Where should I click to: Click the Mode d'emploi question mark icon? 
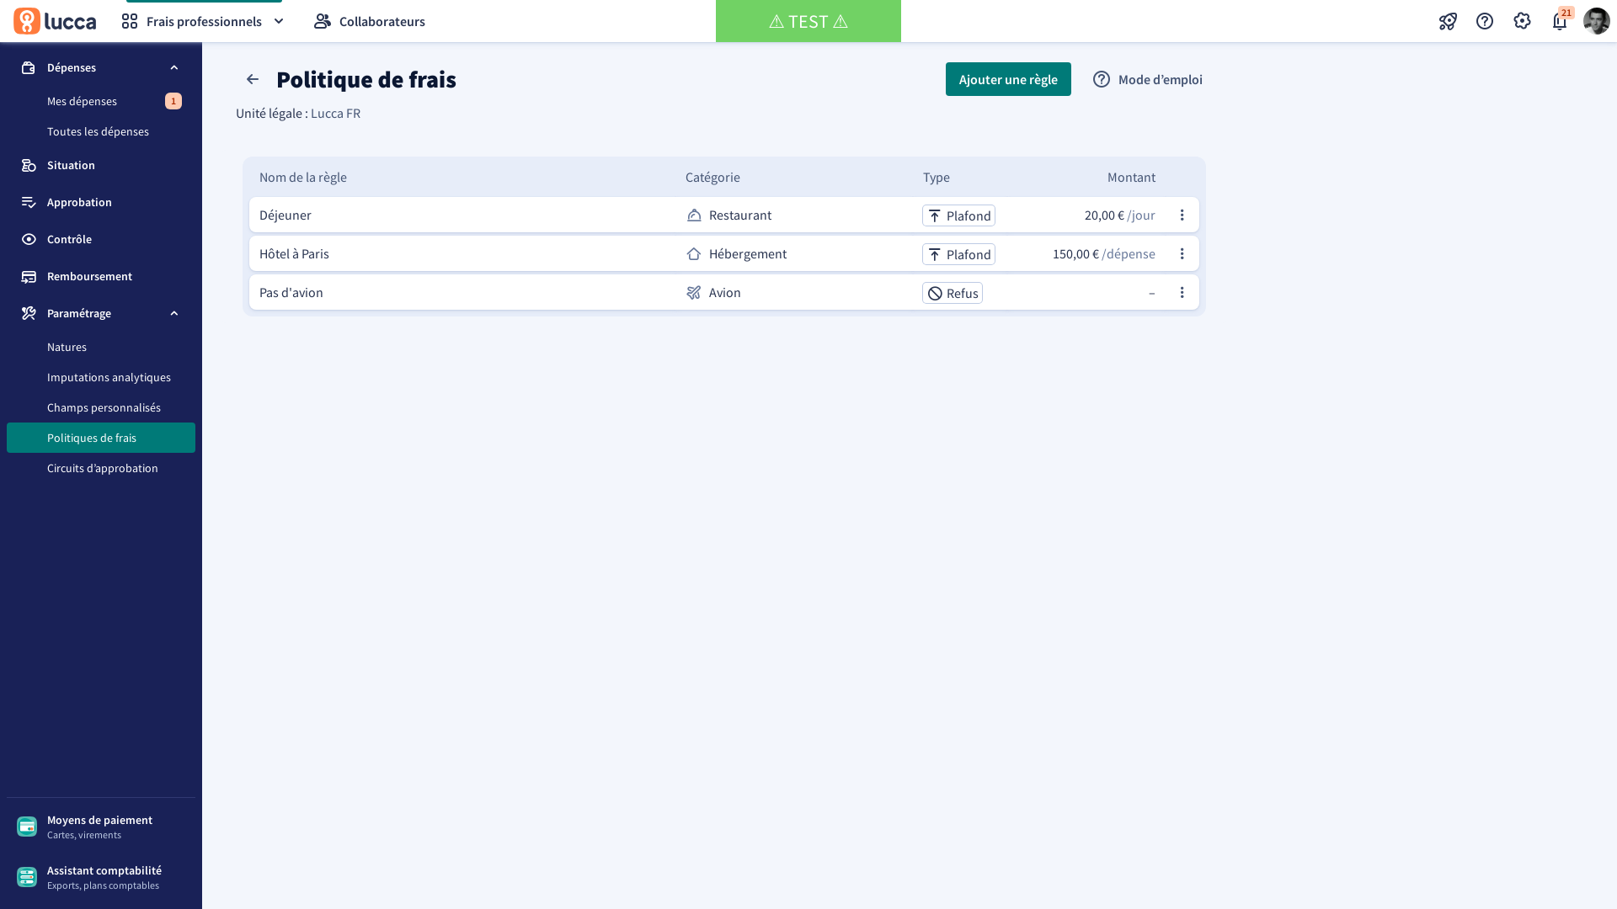coord(1102,79)
